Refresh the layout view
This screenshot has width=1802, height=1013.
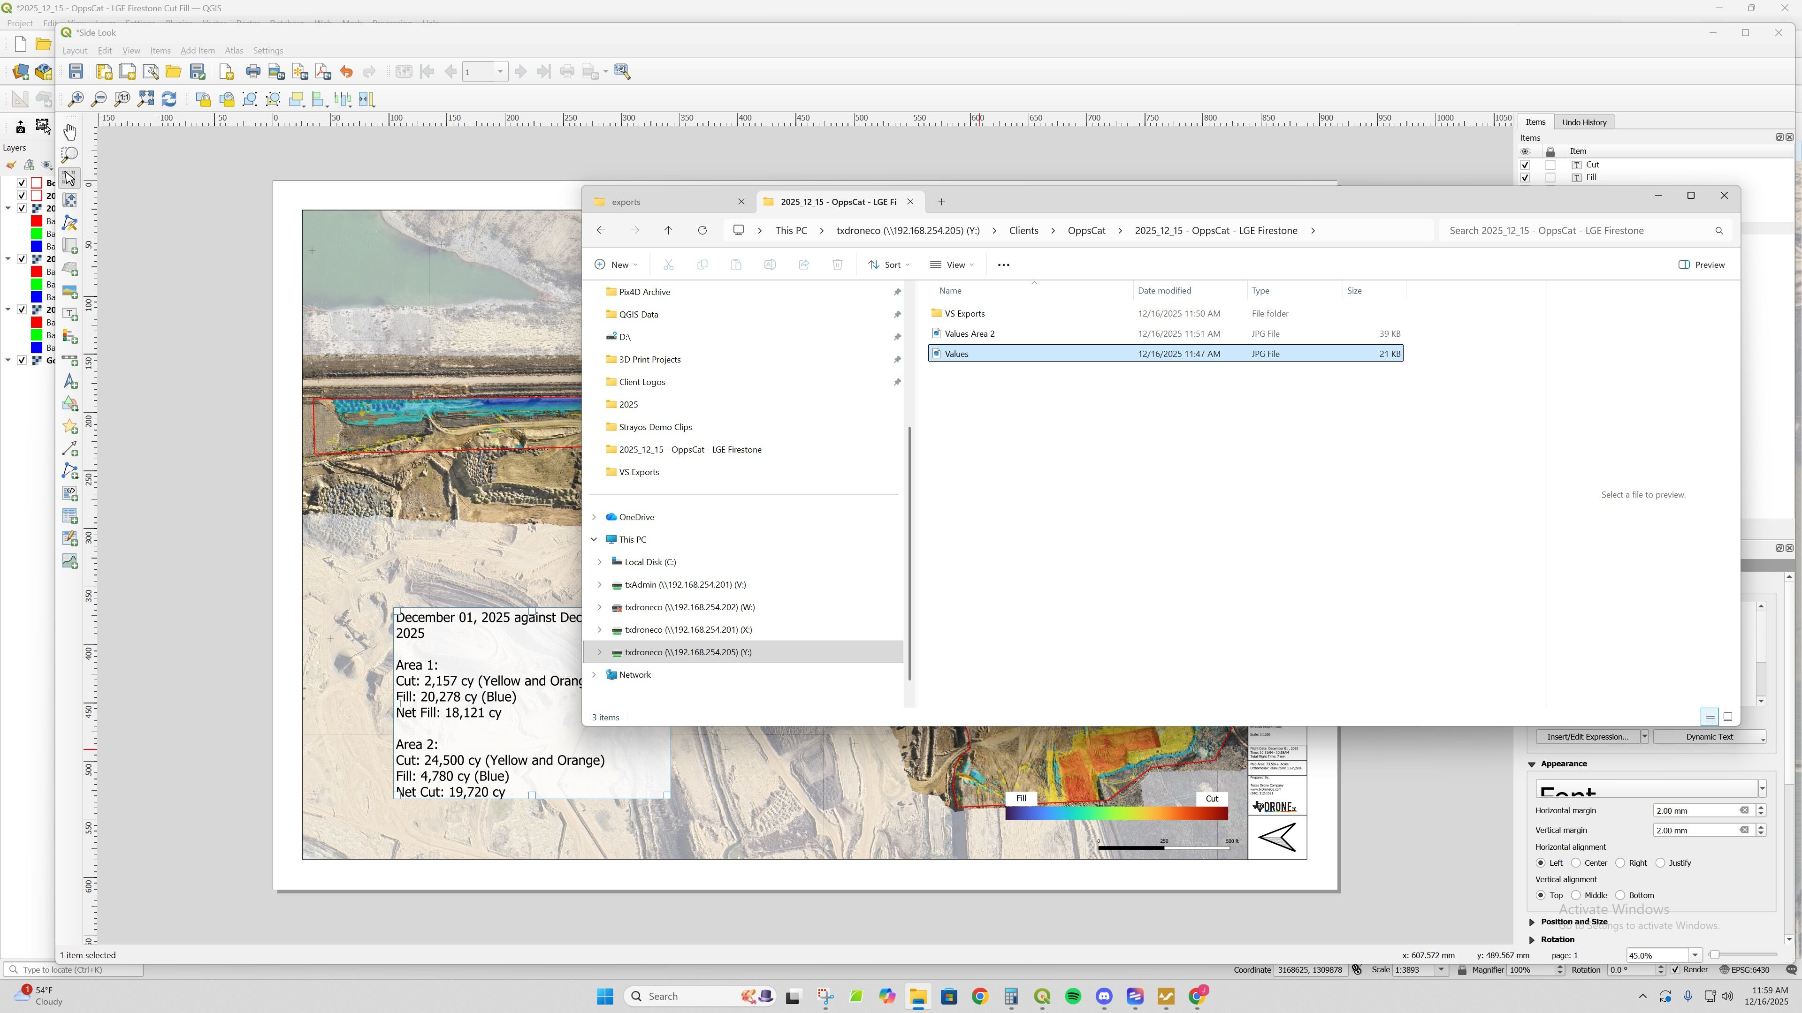(x=168, y=99)
